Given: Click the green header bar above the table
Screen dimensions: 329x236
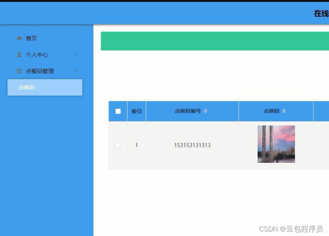Looking at the screenshot, I should coord(215,41).
